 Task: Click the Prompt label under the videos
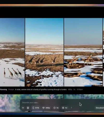11,89
